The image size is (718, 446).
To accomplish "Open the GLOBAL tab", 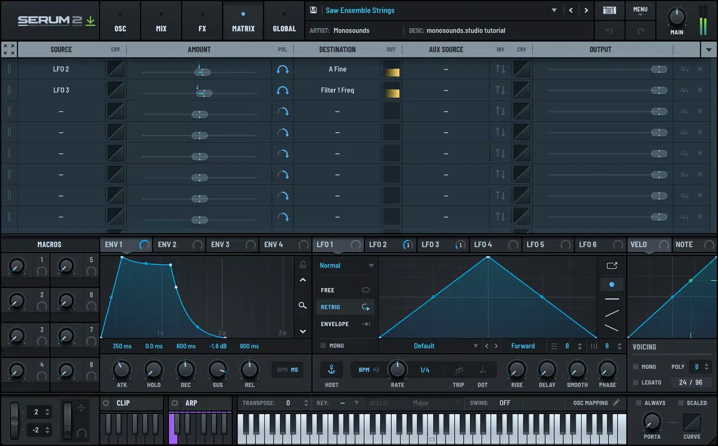I will [x=284, y=21].
